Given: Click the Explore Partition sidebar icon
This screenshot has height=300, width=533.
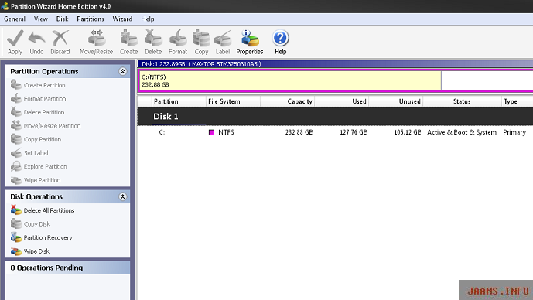Looking at the screenshot, I should (15, 166).
